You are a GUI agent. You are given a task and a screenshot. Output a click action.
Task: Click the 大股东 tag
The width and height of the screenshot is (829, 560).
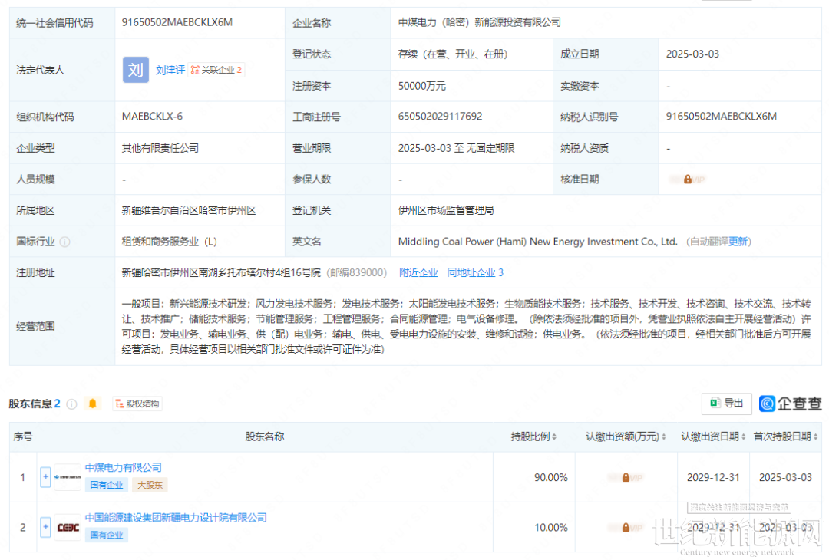coord(150,485)
